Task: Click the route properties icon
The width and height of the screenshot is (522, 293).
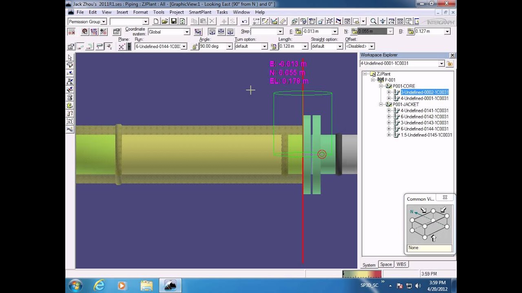Action: click(71, 46)
